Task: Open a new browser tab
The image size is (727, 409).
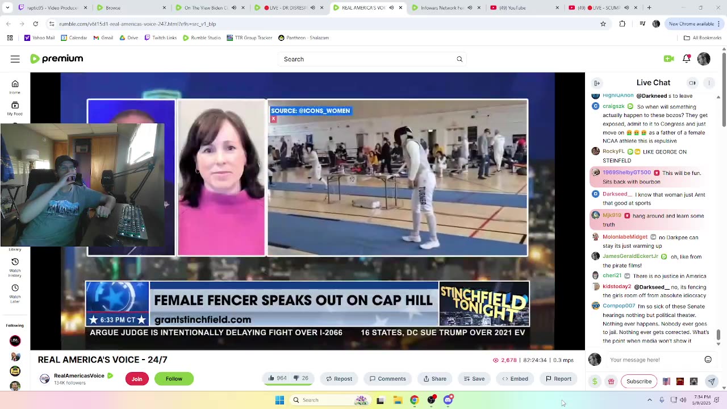Action: click(649, 8)
